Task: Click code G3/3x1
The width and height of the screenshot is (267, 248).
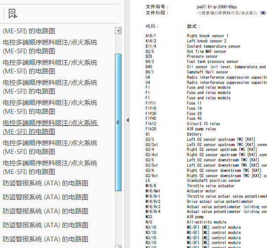Action: [x=152, y=145]
